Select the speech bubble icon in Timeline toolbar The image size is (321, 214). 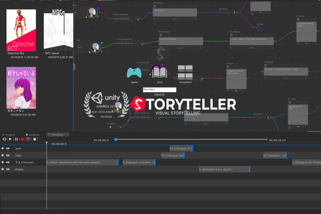click(x=29, y=139)
